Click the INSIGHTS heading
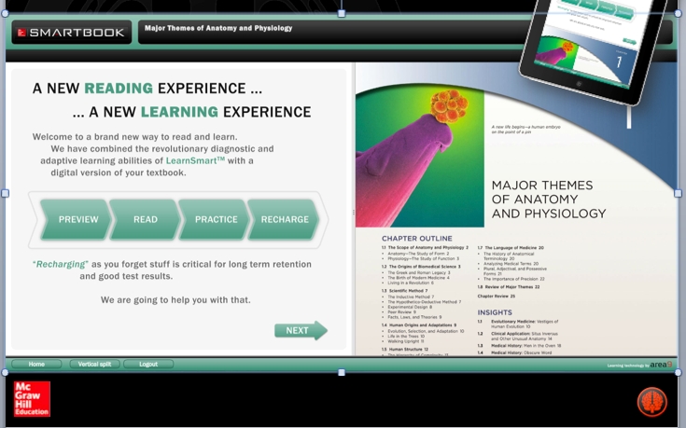The image size is (686, 428). coord(495,312)
